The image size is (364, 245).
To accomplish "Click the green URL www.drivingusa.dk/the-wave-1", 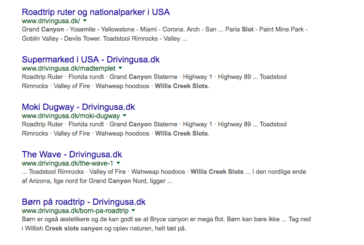I will pyautogui.click(x=67, y=163).
